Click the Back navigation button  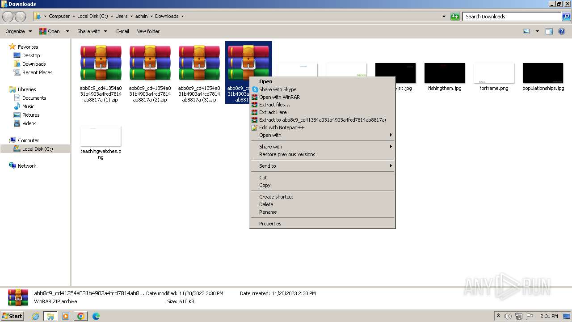tap(8, 17)
